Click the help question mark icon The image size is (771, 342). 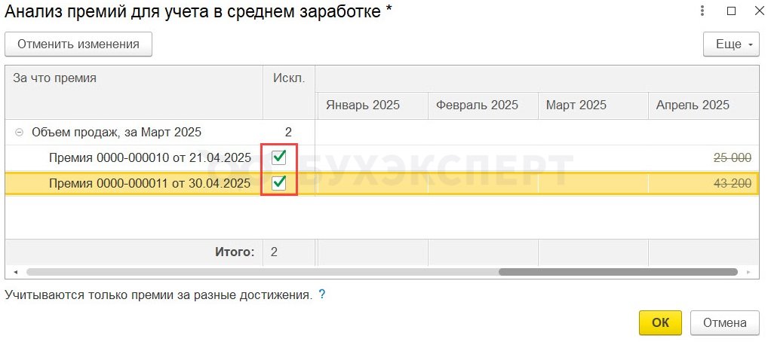pos(322,295)
